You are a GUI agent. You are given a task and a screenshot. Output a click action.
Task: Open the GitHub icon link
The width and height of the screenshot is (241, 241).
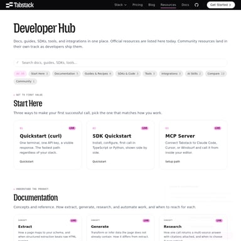[196, 5]
